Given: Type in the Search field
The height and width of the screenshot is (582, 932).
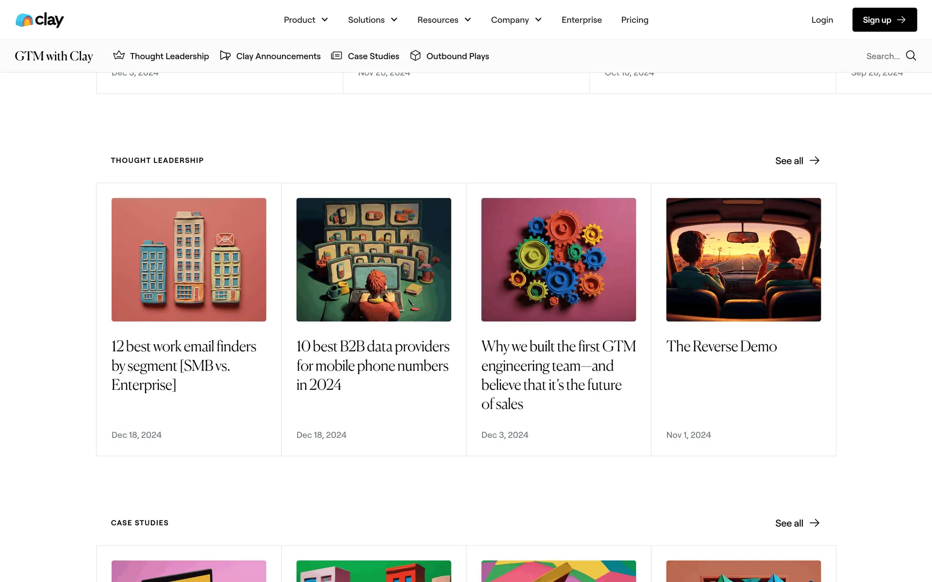Looking at the screenshot, I should (882, 56).
